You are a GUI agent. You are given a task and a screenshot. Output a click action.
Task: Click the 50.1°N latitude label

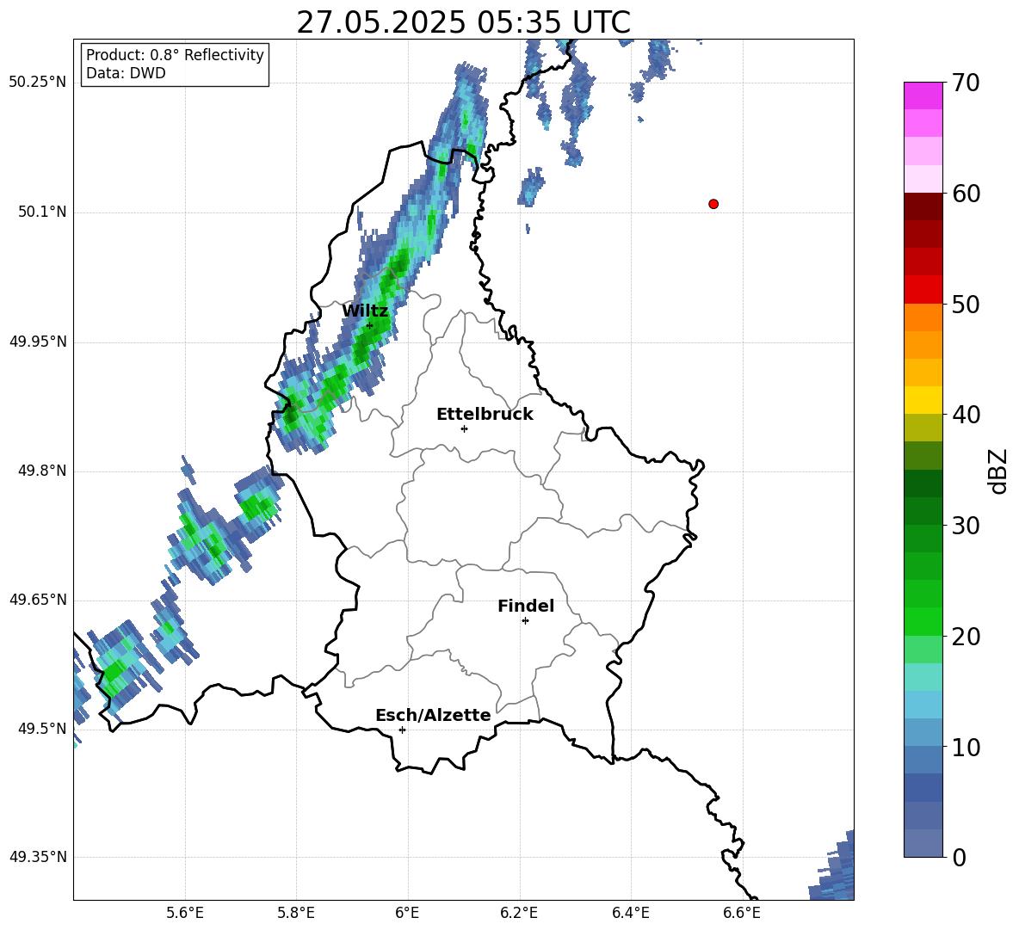click(x=42, y=212)
